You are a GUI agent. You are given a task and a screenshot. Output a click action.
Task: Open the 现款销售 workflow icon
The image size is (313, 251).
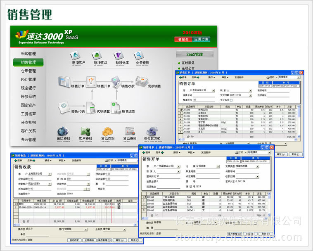(142, 81)
